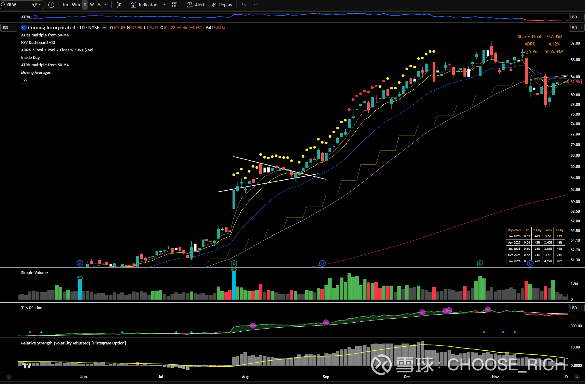Image resolution: width=585 pixels, height=384 pixels.
Task: Click the Avg $ Vol $655.44M value
Action: coord(554,52)
